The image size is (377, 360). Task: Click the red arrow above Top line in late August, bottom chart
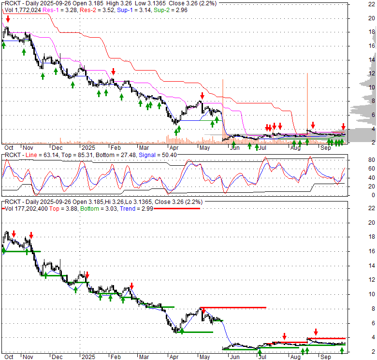[316, 332]
